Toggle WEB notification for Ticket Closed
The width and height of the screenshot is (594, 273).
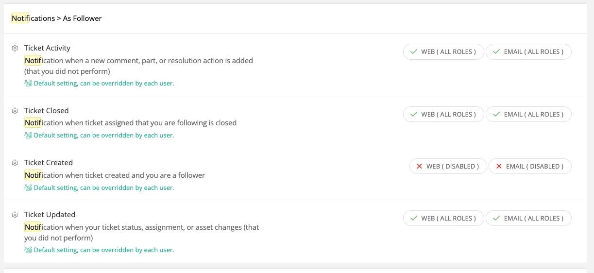pos(443,115)
